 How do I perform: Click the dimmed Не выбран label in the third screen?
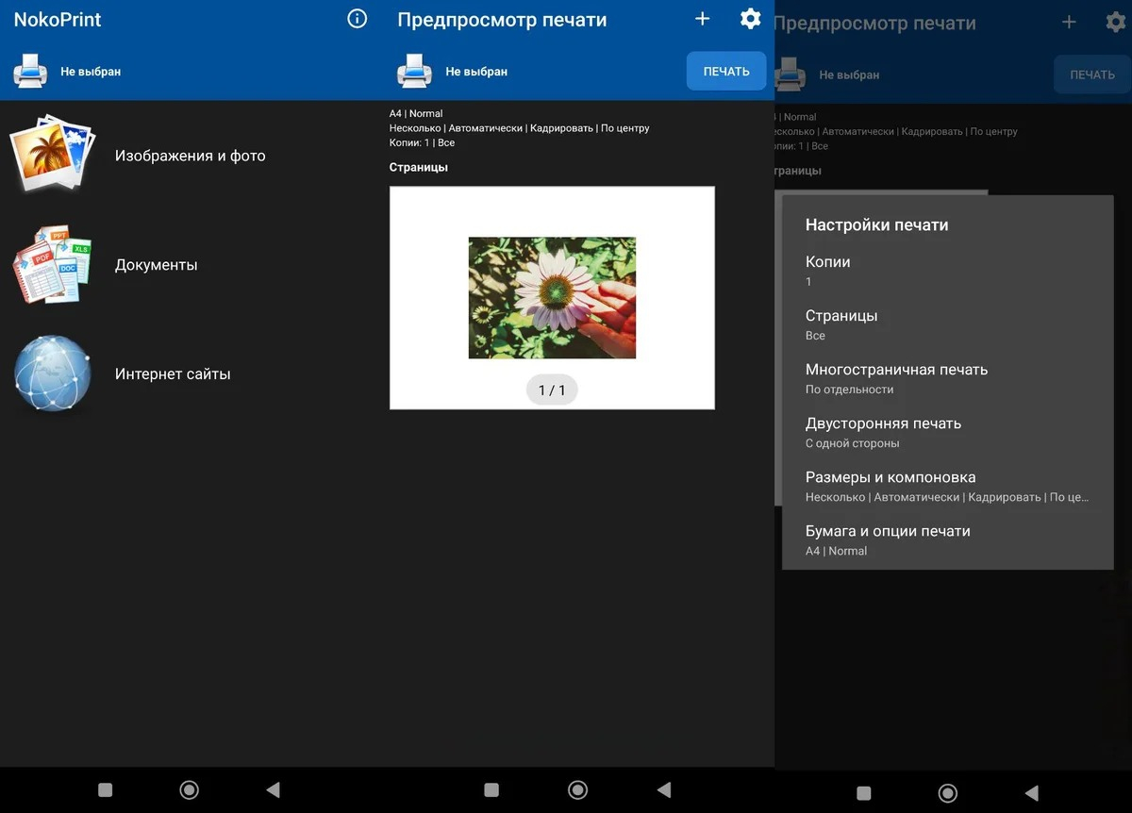[849, 75]
